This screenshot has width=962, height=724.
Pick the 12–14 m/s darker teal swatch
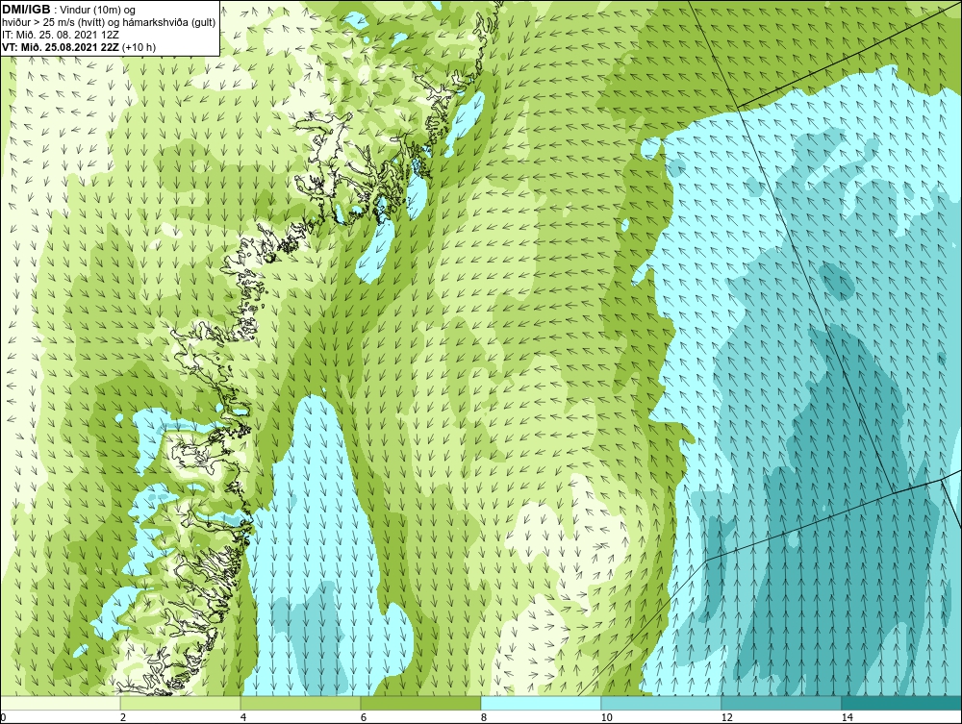781,703
